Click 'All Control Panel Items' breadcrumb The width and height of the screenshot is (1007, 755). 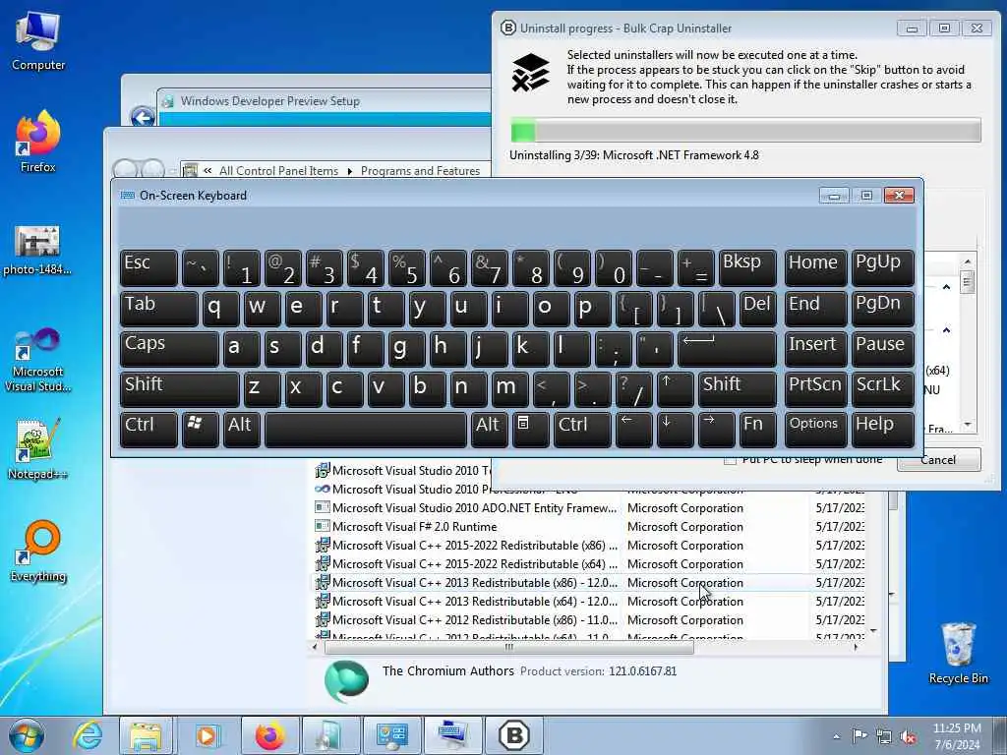278,171
